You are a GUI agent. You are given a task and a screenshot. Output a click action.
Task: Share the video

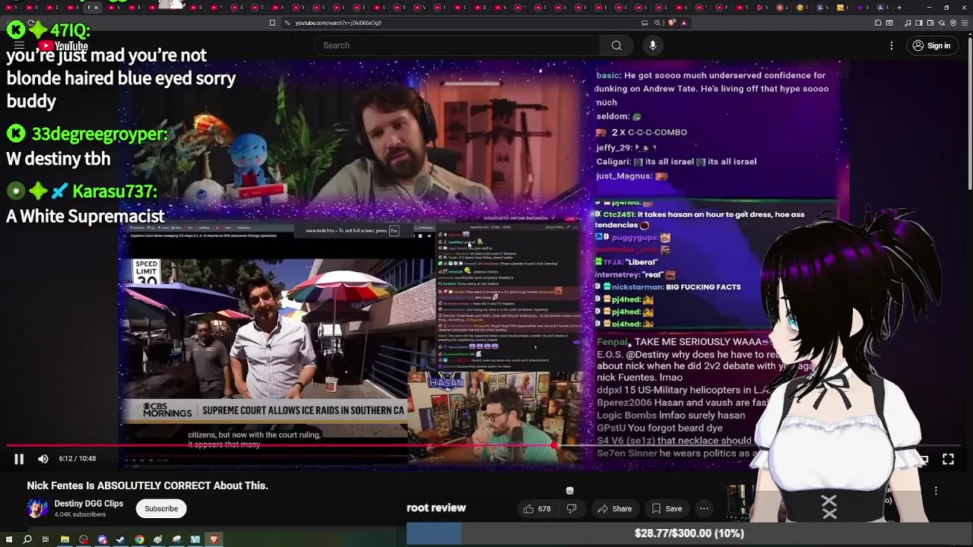coord(614,509)
